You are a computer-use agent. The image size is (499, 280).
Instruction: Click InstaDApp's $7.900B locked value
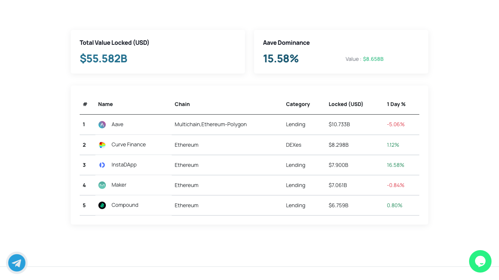coord(339,165)
